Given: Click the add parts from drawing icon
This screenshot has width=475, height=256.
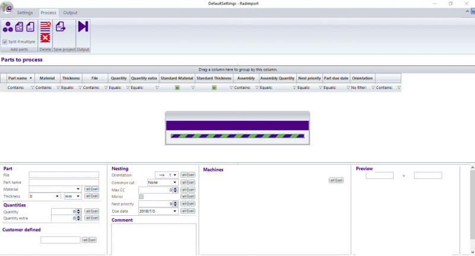Looking at the screenshot, I should pyautogui.click(x=19, y=27).
